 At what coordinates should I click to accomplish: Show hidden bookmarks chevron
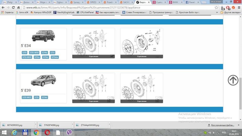pos(217,12)
